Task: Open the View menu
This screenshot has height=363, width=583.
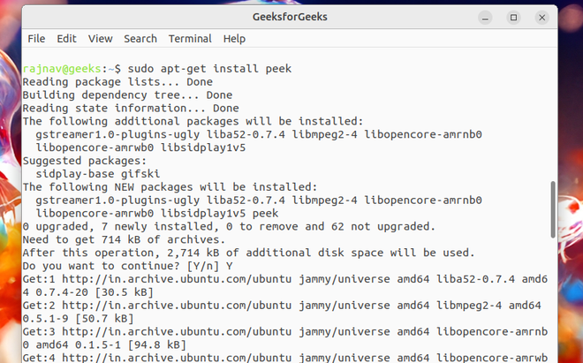Action: pyautogui.click(x=100, y=39)
